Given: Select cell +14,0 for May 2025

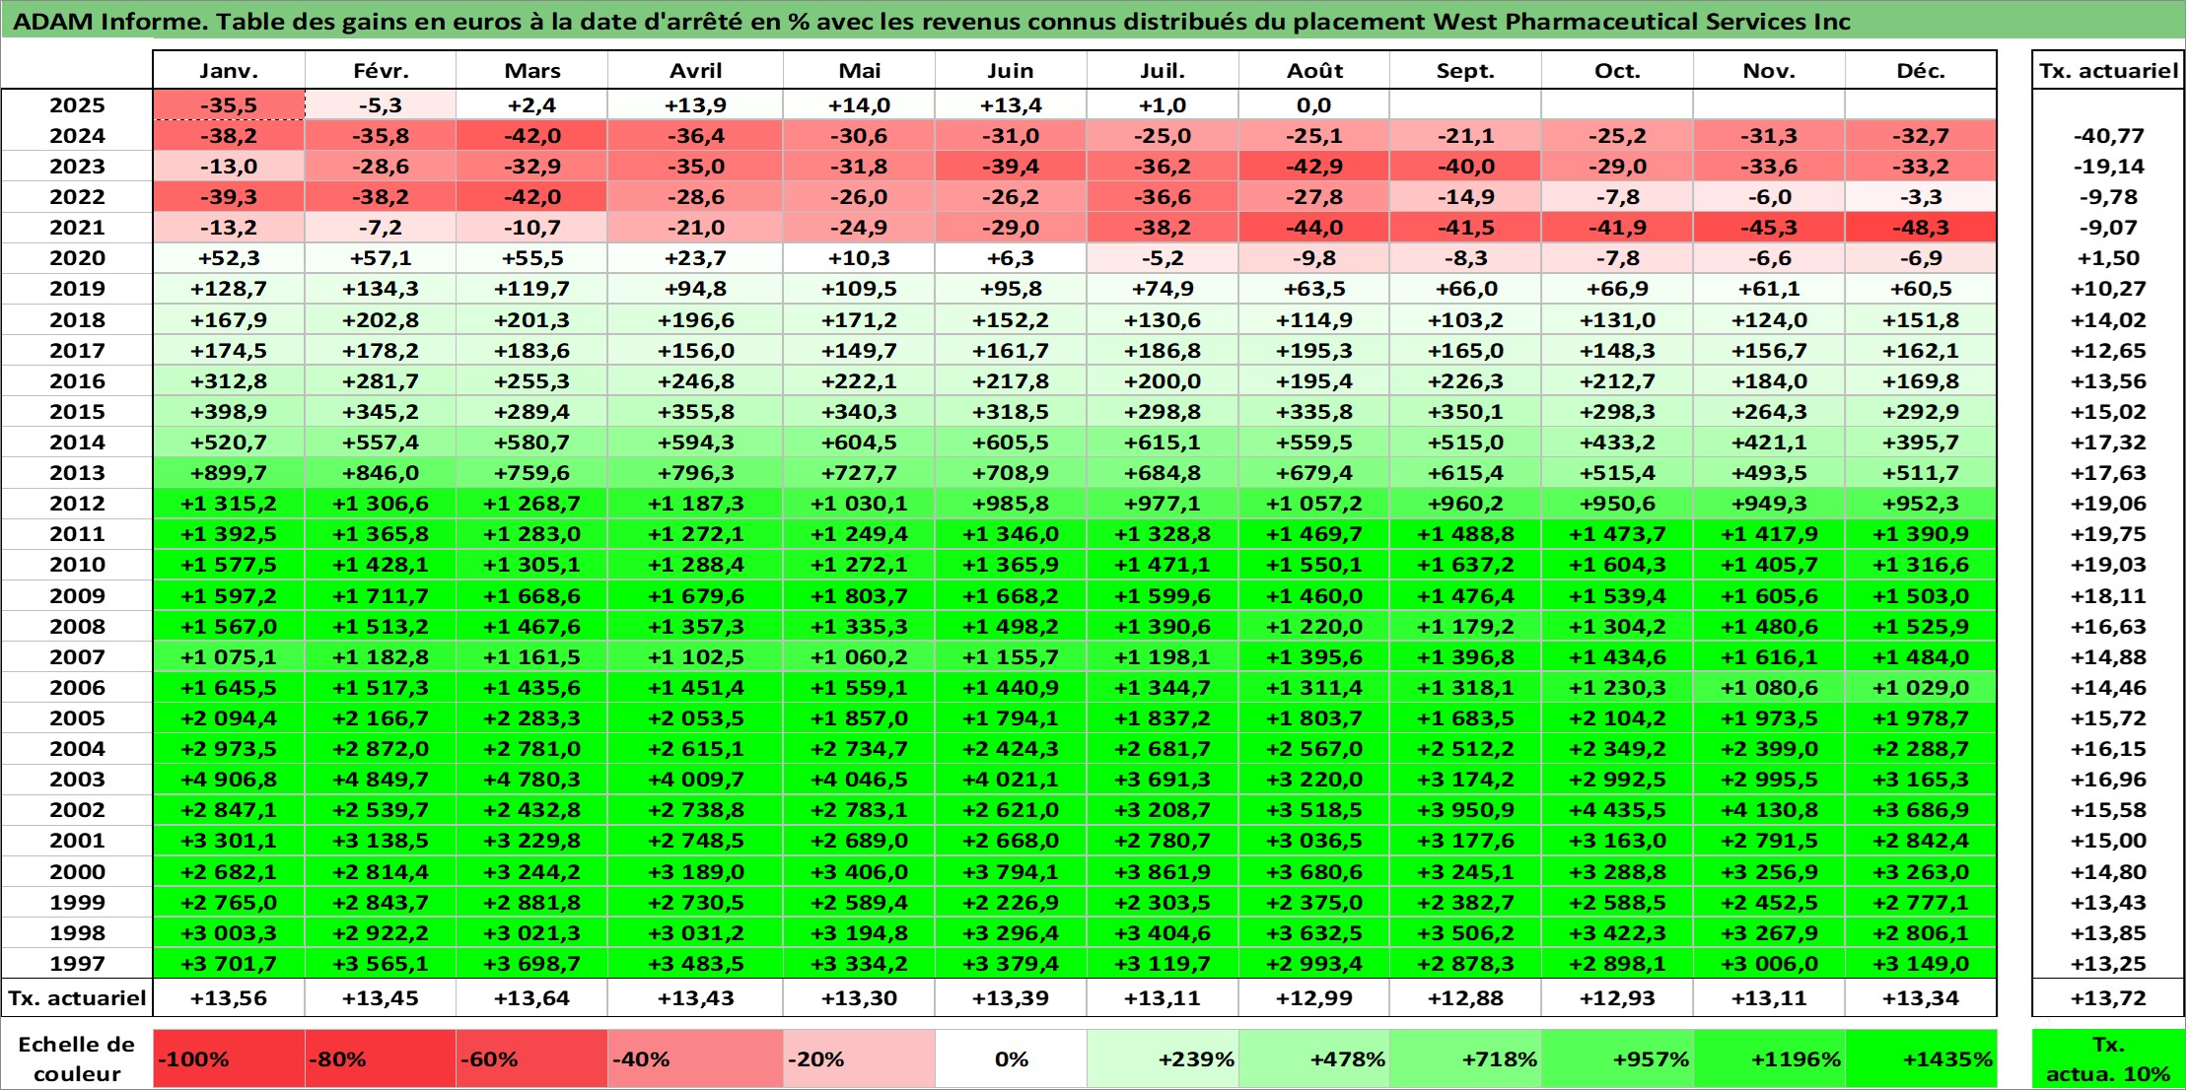Looking at the screenshot, I should [x=859, y=105].
